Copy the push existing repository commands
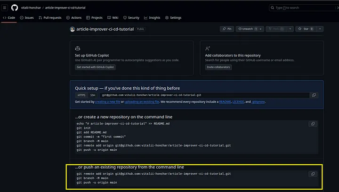This screenshot has width=339, height=192. [x=313, y=174]
